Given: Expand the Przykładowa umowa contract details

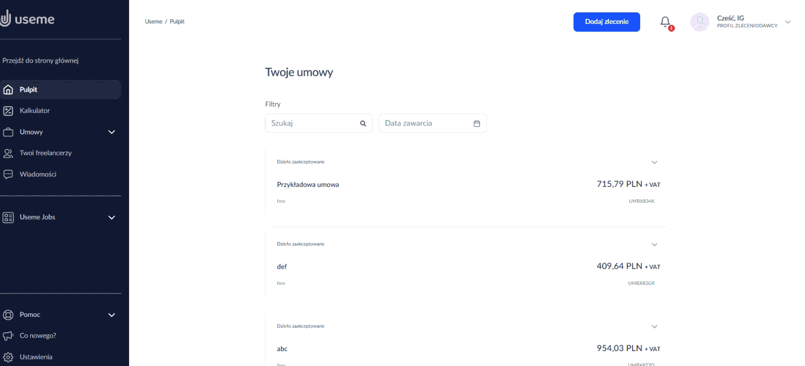Looking at the screenshot, I should point(654,162).
